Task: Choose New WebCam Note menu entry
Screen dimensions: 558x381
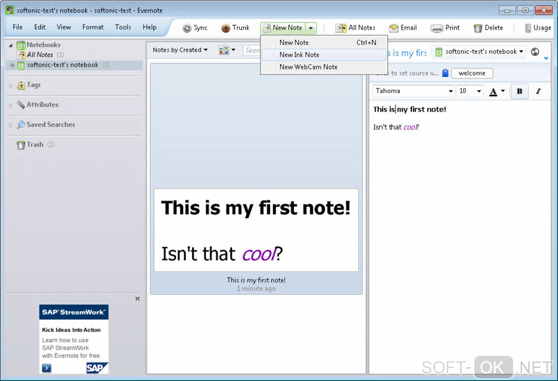Action: click(324, 67)
